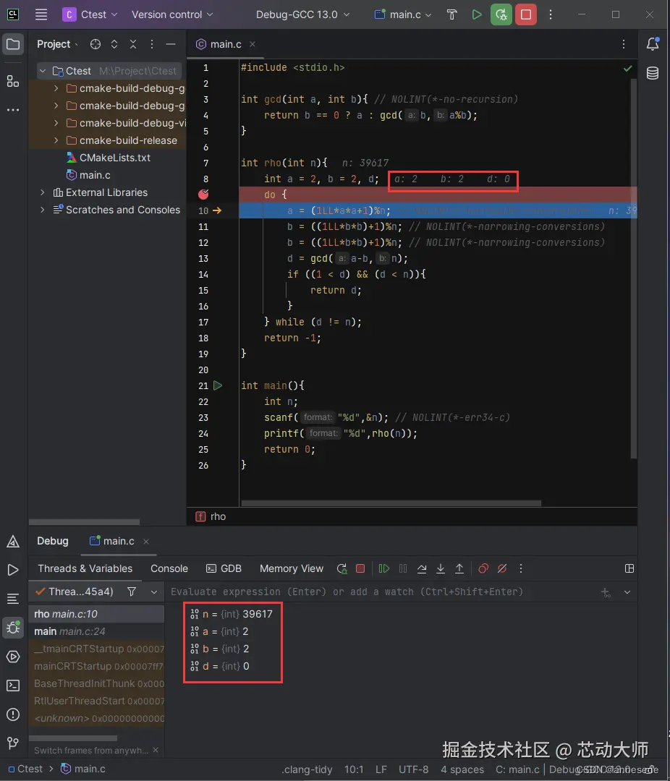The image size is (670, 781).
Task: Stop the running session with red square
Action: pos(526,14)
